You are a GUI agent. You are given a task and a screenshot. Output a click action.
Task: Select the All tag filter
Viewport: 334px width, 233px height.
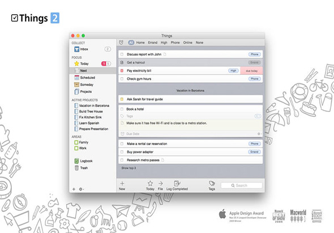131,43
